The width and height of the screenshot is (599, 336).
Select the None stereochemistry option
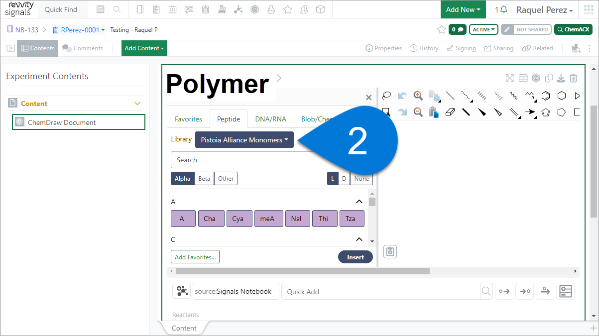click(361, 179)
